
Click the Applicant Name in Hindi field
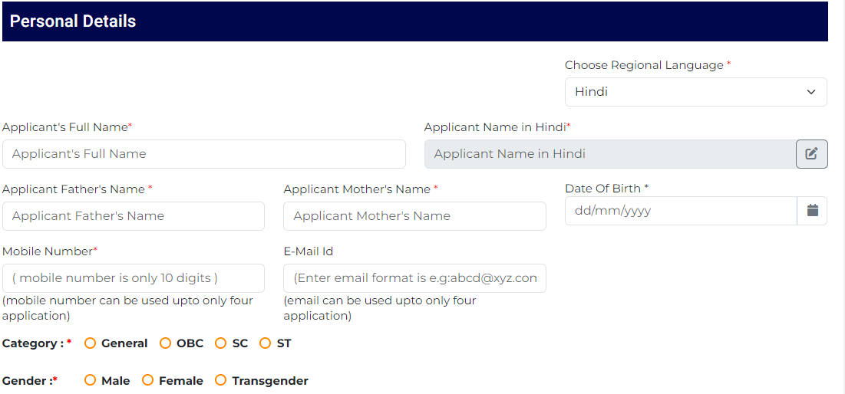pos(611,154)
